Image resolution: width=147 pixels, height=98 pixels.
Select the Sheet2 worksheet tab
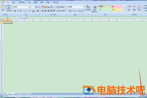(17, 94)
